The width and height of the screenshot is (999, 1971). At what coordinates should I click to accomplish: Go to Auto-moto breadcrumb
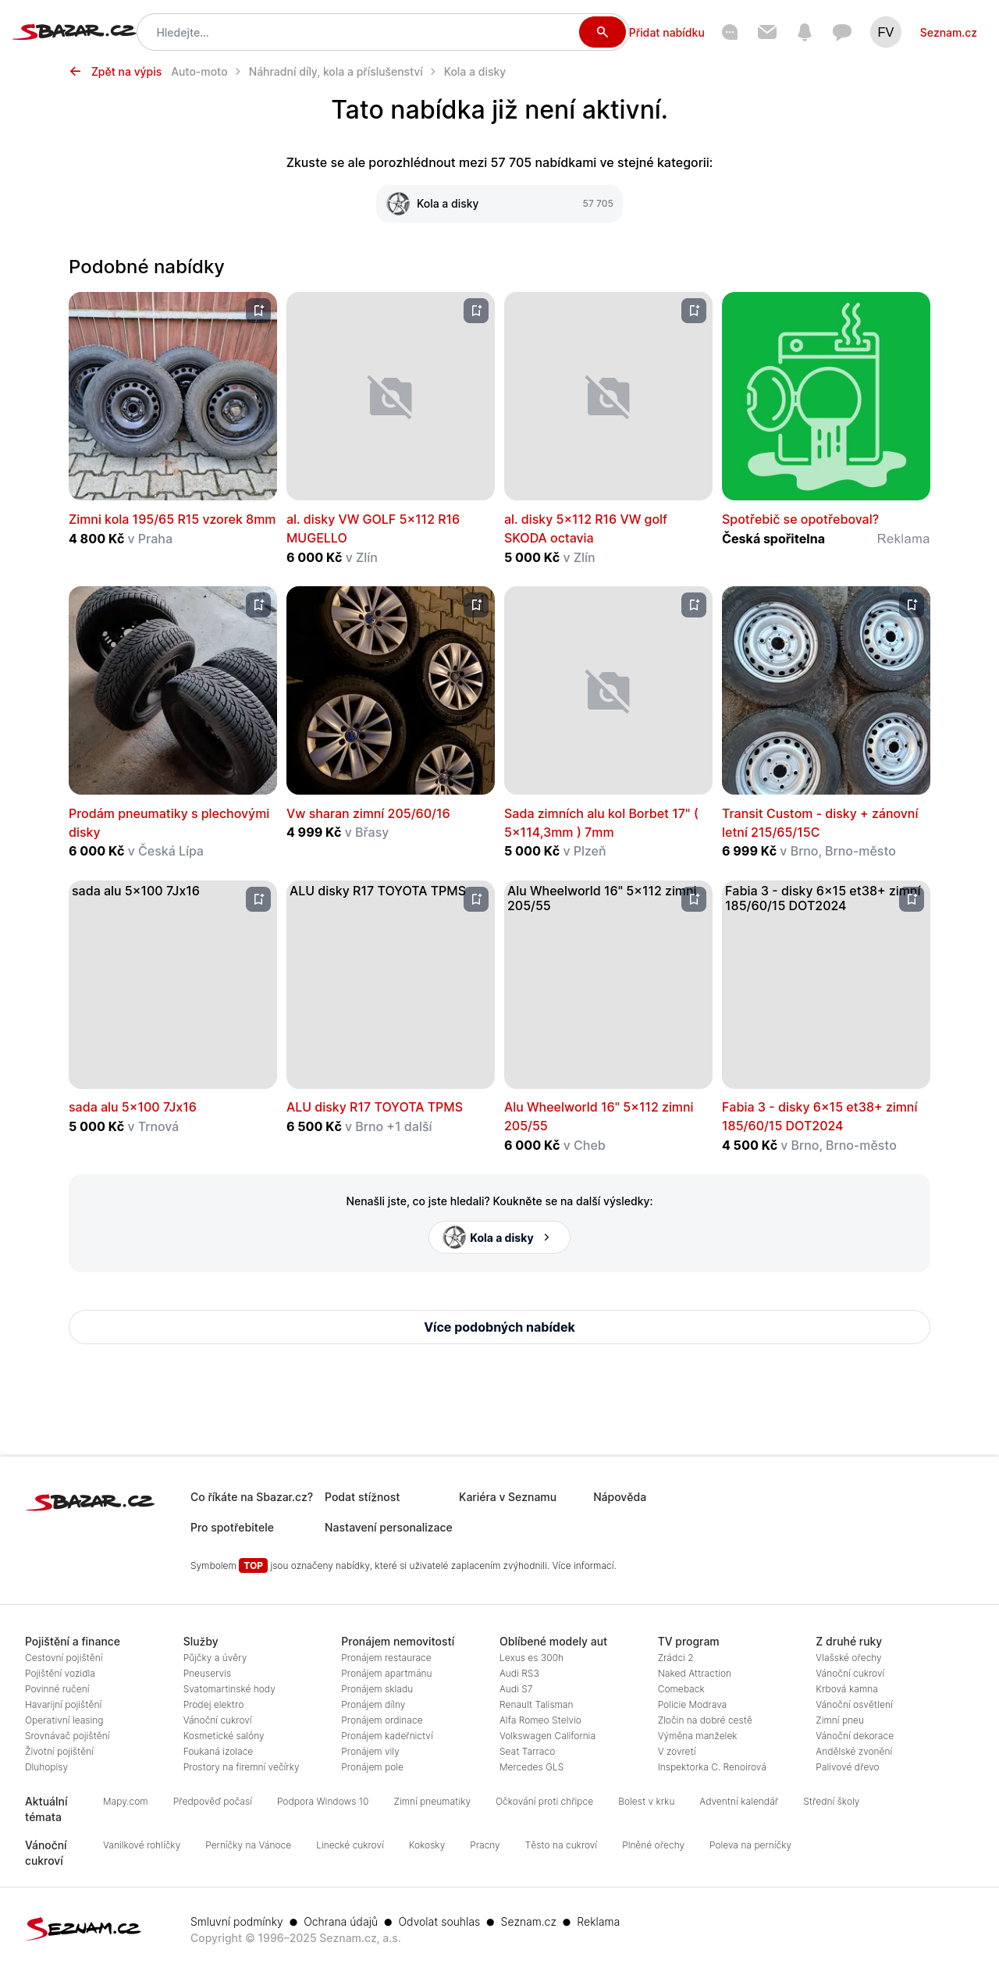(199, 72)
